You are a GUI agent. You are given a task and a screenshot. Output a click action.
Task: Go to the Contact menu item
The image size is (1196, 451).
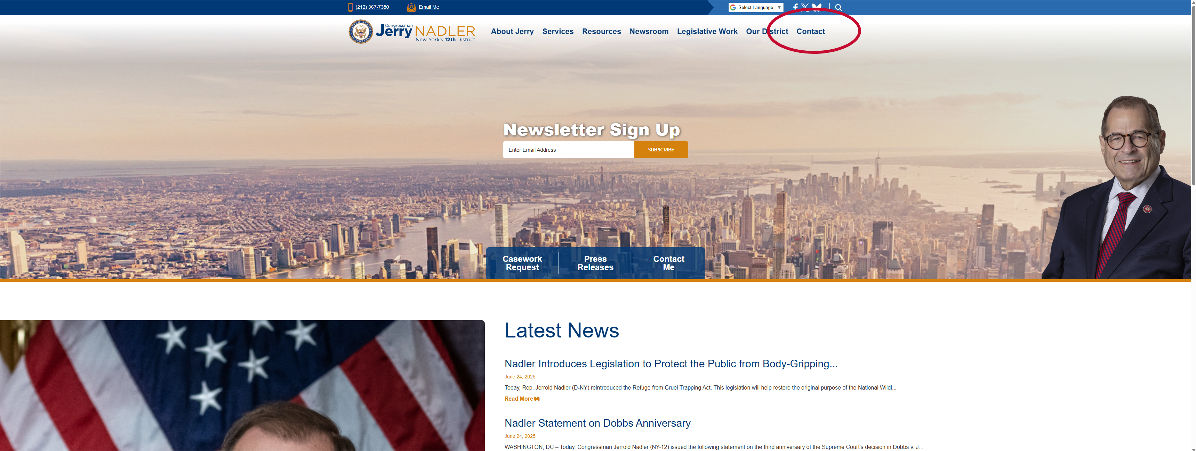(x=811, y=32)
